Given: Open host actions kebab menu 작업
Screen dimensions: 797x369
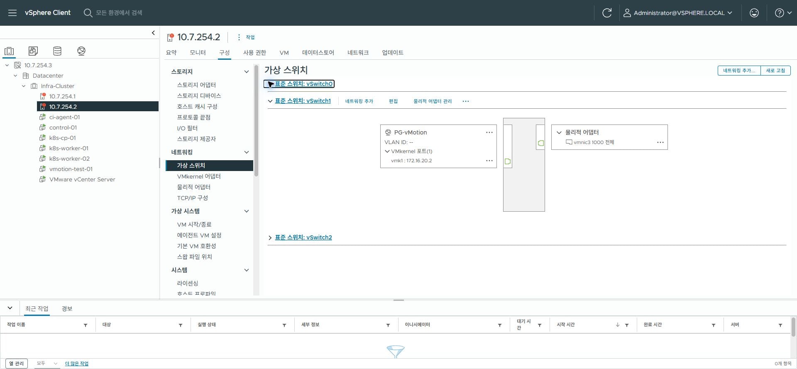Looking at the screenshot, I should point(246,37).
